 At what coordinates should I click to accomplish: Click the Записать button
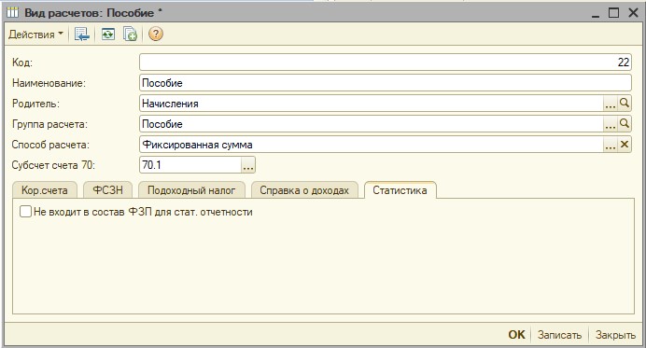(559, 335)
